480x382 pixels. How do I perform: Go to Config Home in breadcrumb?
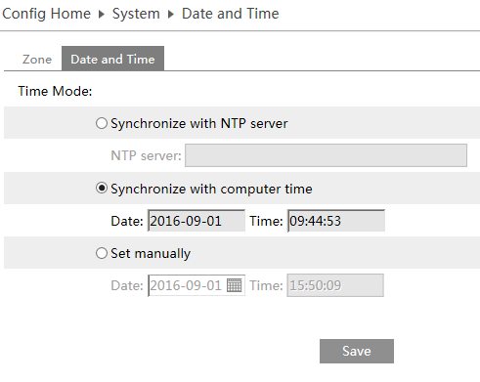(x=46, y=14)
